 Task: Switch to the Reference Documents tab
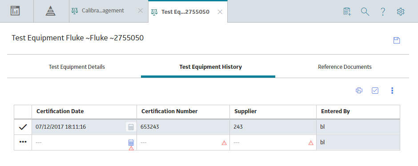pyautogui.click(x=345, y=67)
